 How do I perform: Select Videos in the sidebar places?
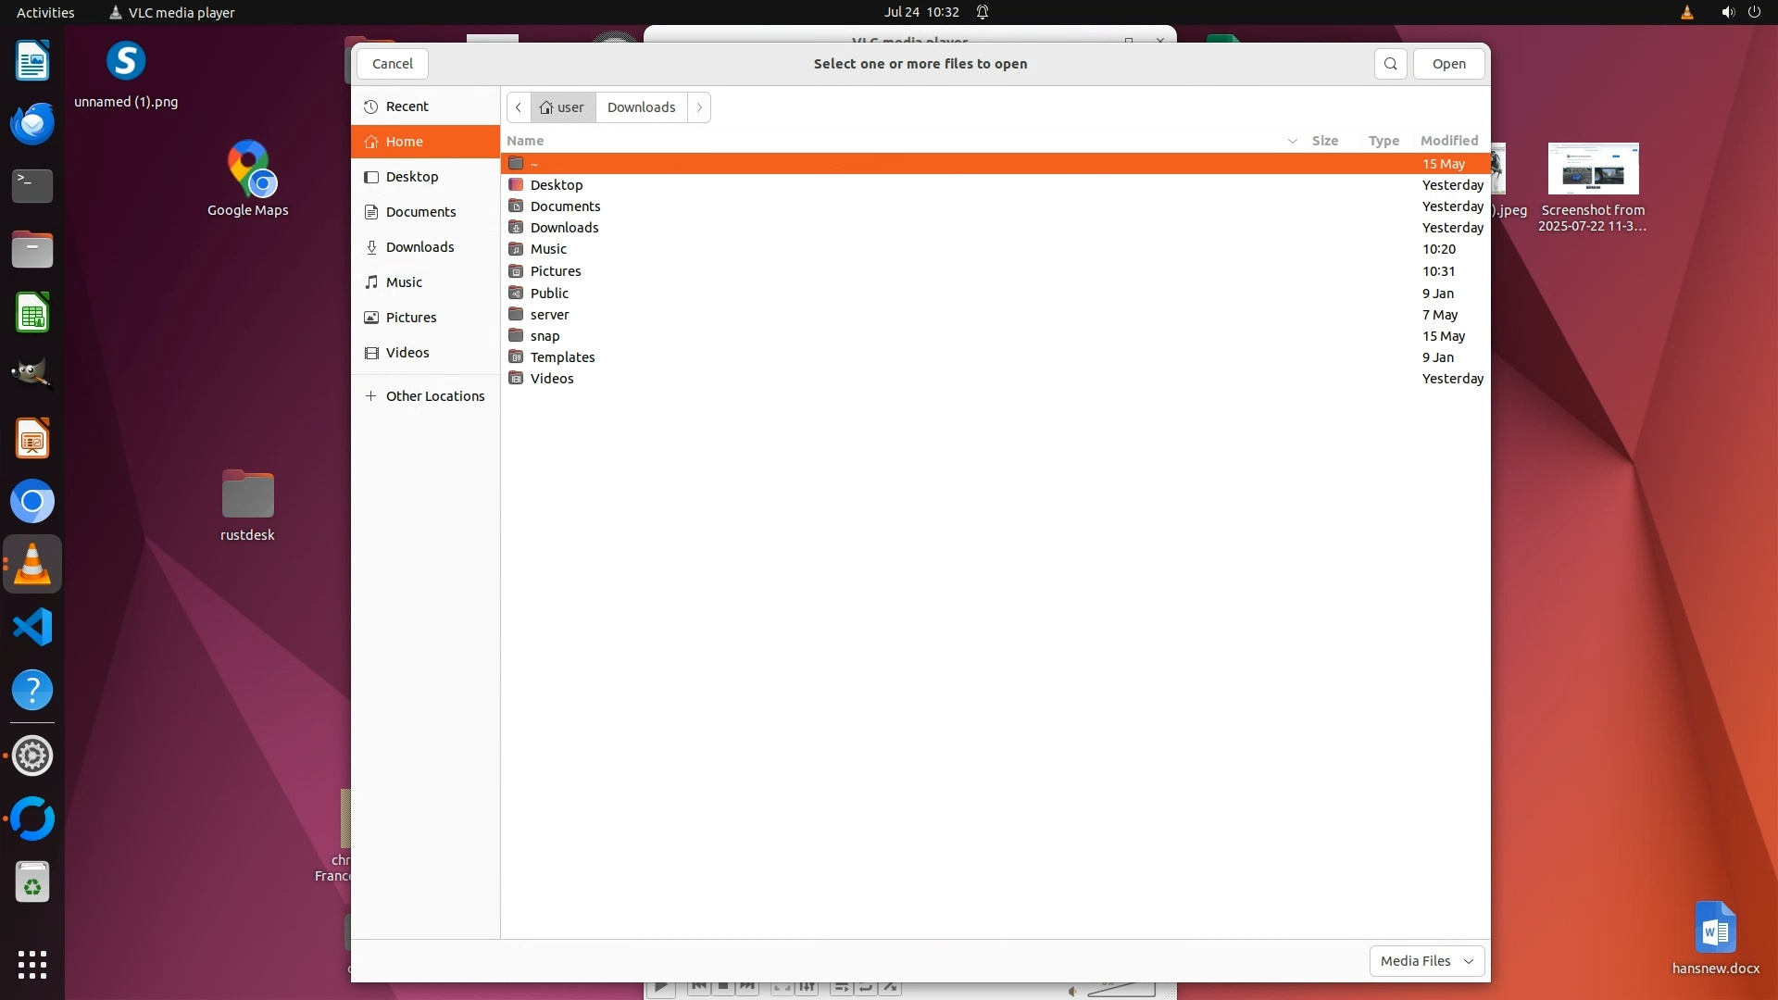coord(407,353)
